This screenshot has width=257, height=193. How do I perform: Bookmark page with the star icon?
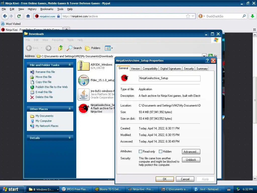tap(188, 16)
